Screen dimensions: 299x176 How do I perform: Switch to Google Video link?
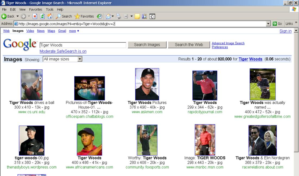point(30,31)
